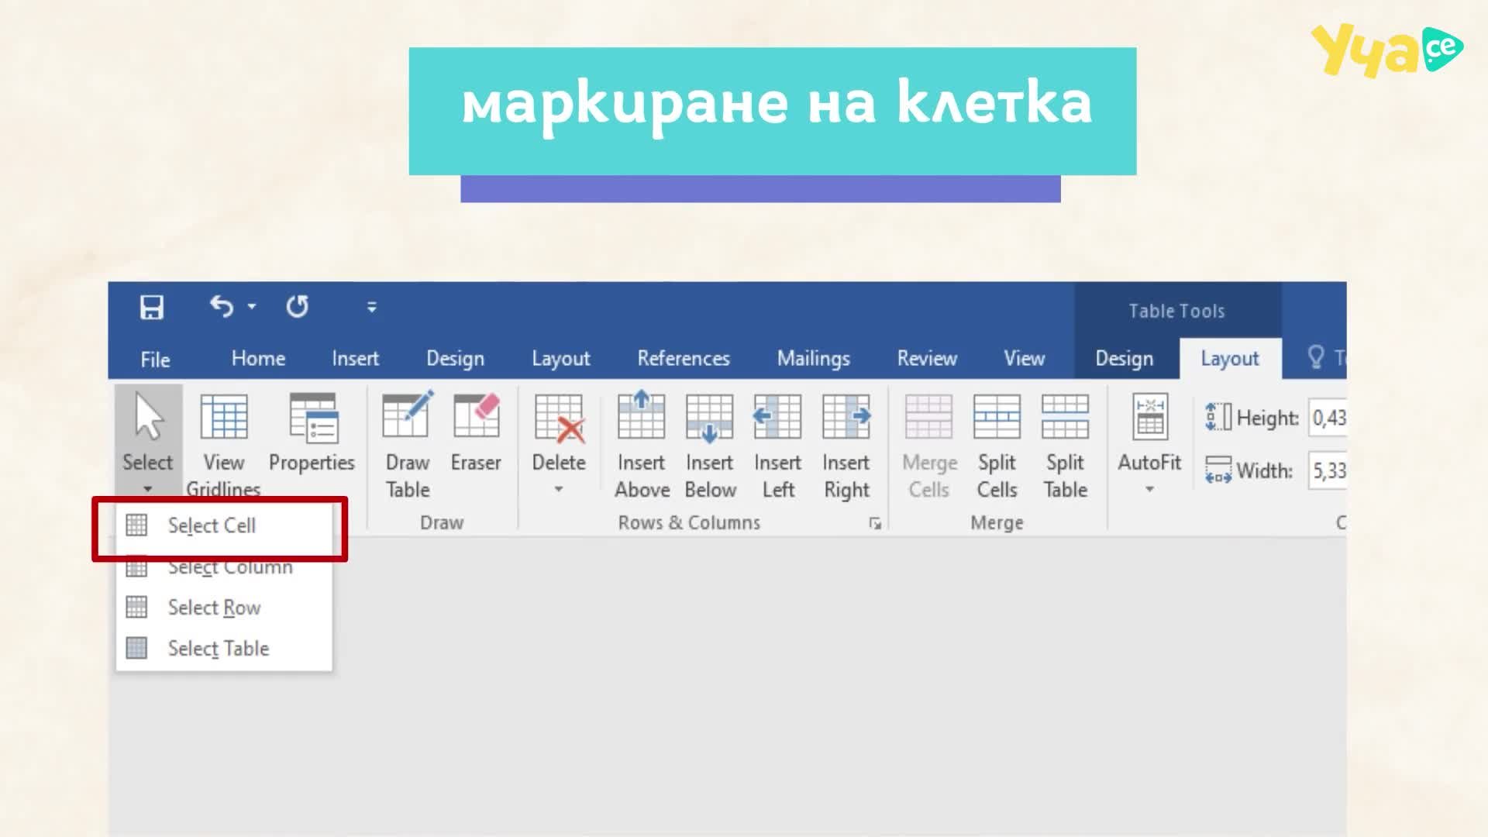Click the Delete table icon
The image size is (1488, 837).
(x=559, y=419)
